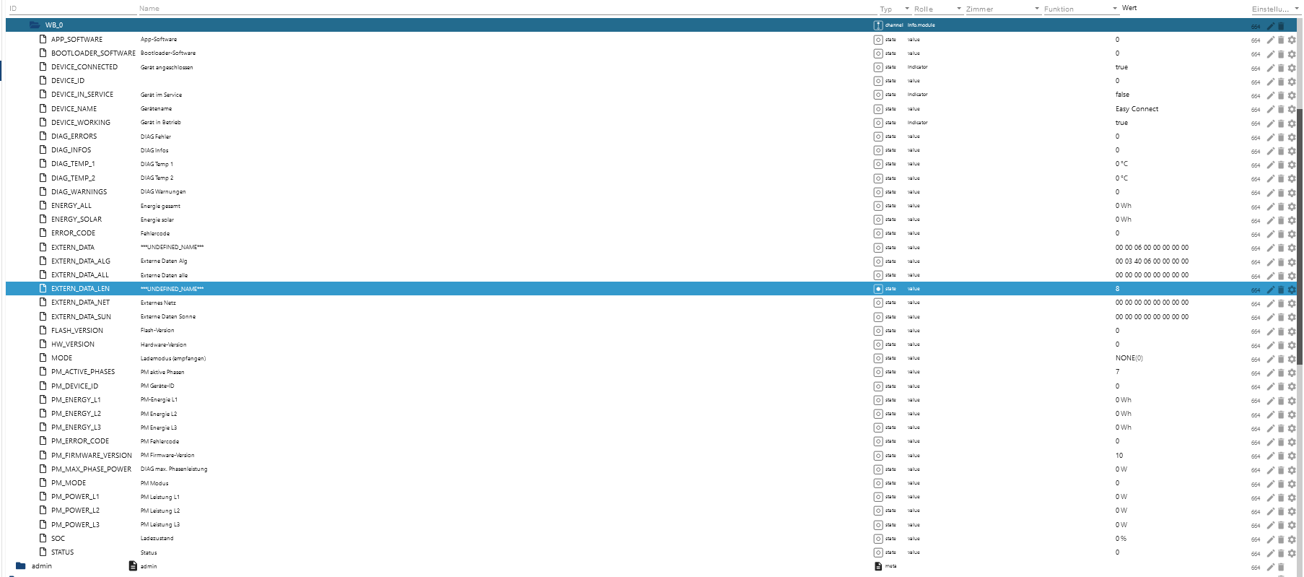Screen dimensions: 1304x577
Task: Click the file icon next to HW_VERSION
Action: 43,344
